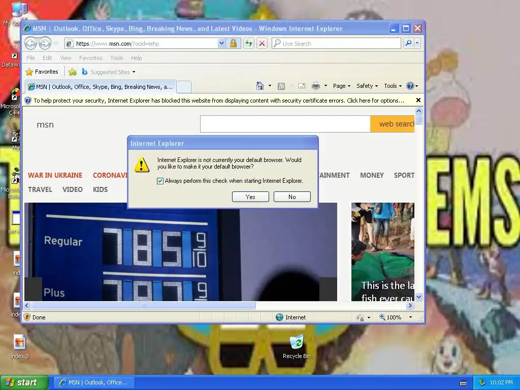The width and height of the screenshot is (520, 390).
Task: Click the vertical scrollbar down arrow
Action: (x=418, y=297)
